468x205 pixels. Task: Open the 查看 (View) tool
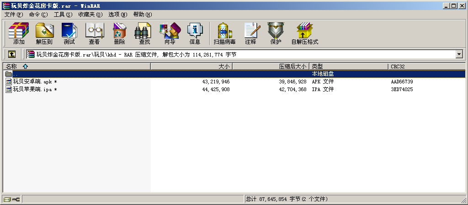pos(94,33)
